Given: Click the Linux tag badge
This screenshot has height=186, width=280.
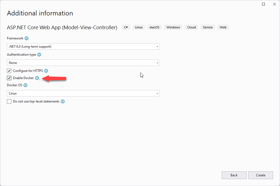Looking at the screenshot, I should [139, 27].
